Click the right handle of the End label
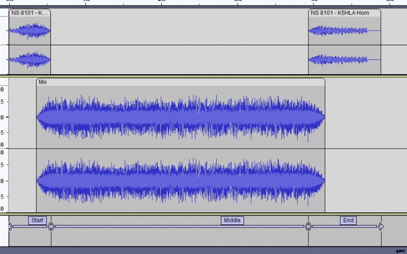The height and width of the screenshot is (254, 407). click(380, 227)
